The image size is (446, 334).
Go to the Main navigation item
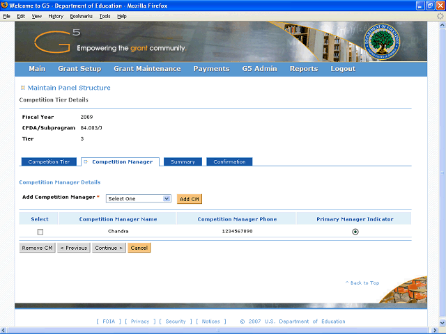[x=37, y=69]
